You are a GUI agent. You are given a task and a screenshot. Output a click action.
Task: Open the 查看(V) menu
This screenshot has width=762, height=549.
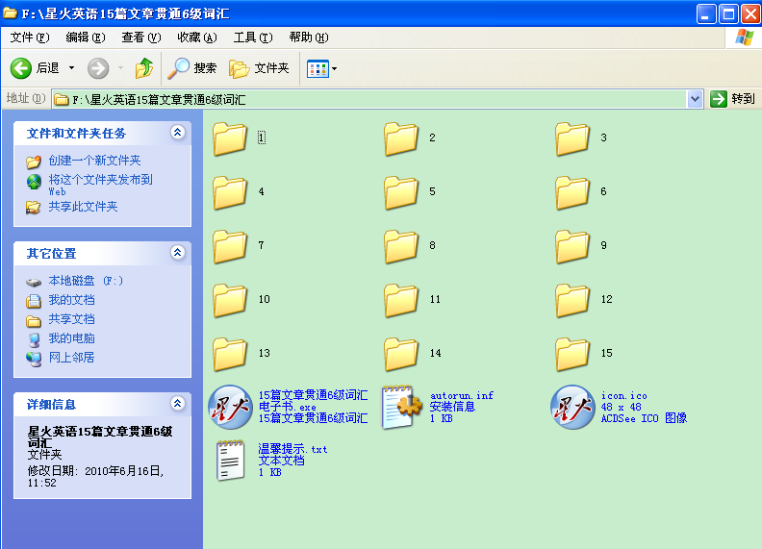tap(140, 37)
